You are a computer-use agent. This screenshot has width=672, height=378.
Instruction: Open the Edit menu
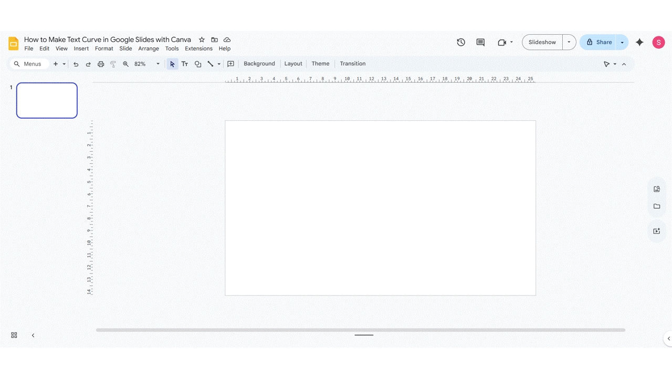pyautogui.click(x=45, y=49)
